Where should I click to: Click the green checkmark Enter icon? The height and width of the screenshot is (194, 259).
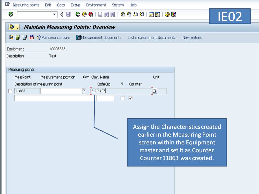pyautogui.click(x=11, y=14)
